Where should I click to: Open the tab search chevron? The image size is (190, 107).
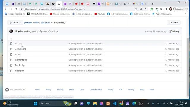tap(165, 2)
